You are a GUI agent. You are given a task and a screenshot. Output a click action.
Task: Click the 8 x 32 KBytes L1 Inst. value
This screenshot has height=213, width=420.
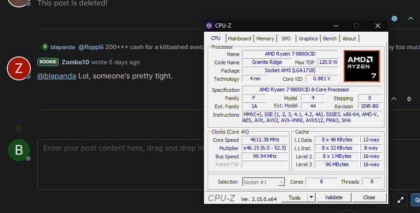(337, 148)
